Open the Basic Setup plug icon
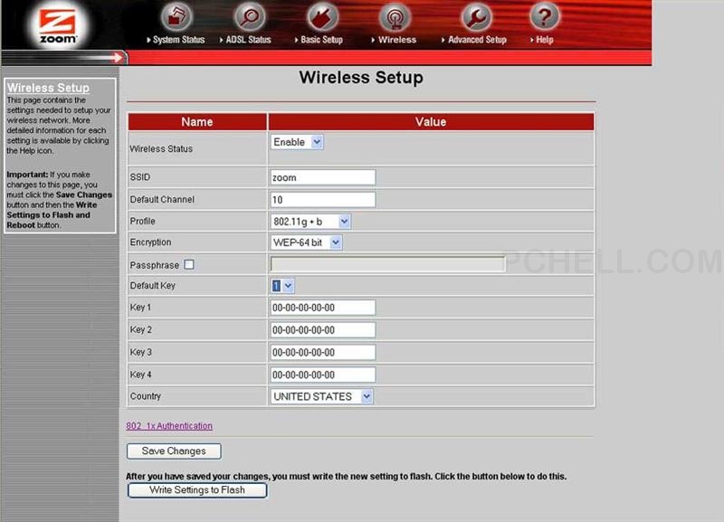This screenshot has width=724, height=522. (x=321, y=16)
